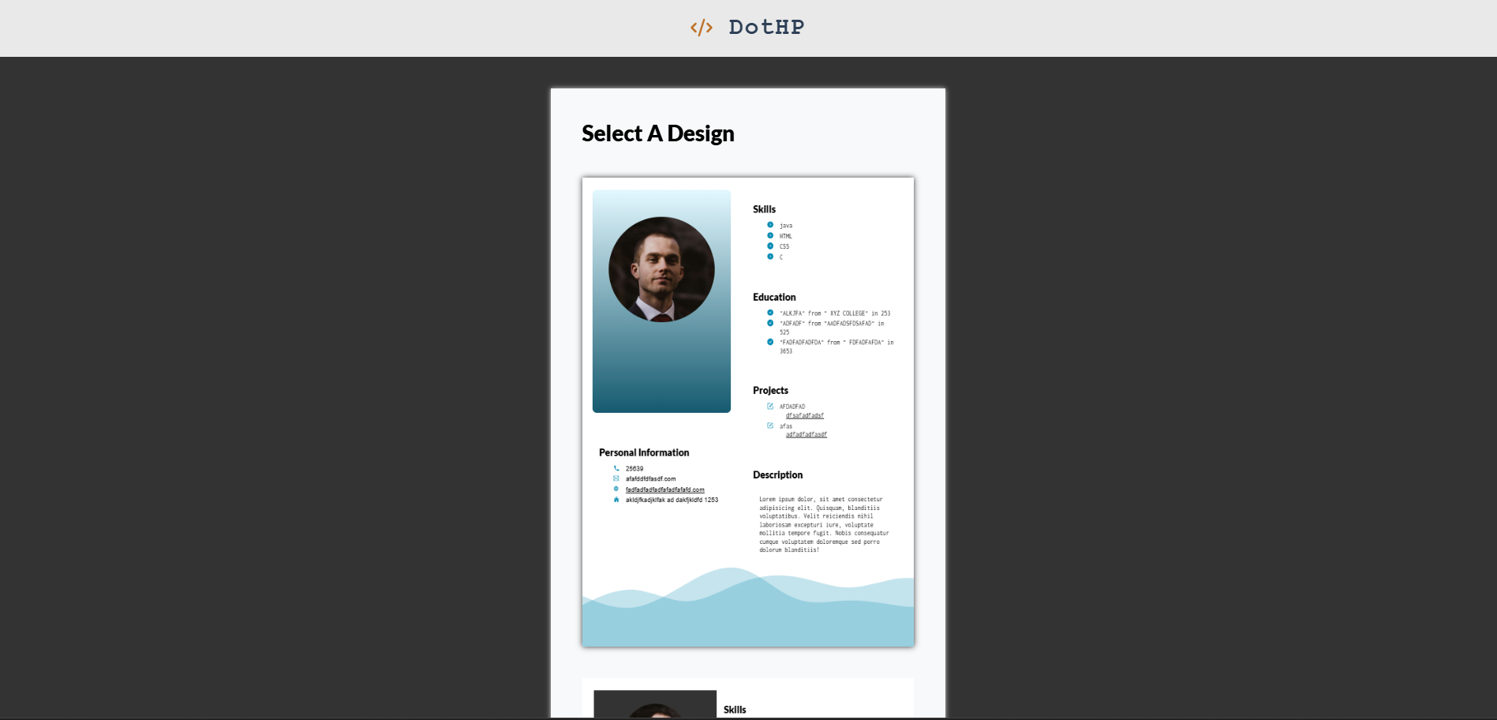This screenshot has height=720, width=1497.
Task: Click the circular profile photo
Action: click(x=661, y=269)
